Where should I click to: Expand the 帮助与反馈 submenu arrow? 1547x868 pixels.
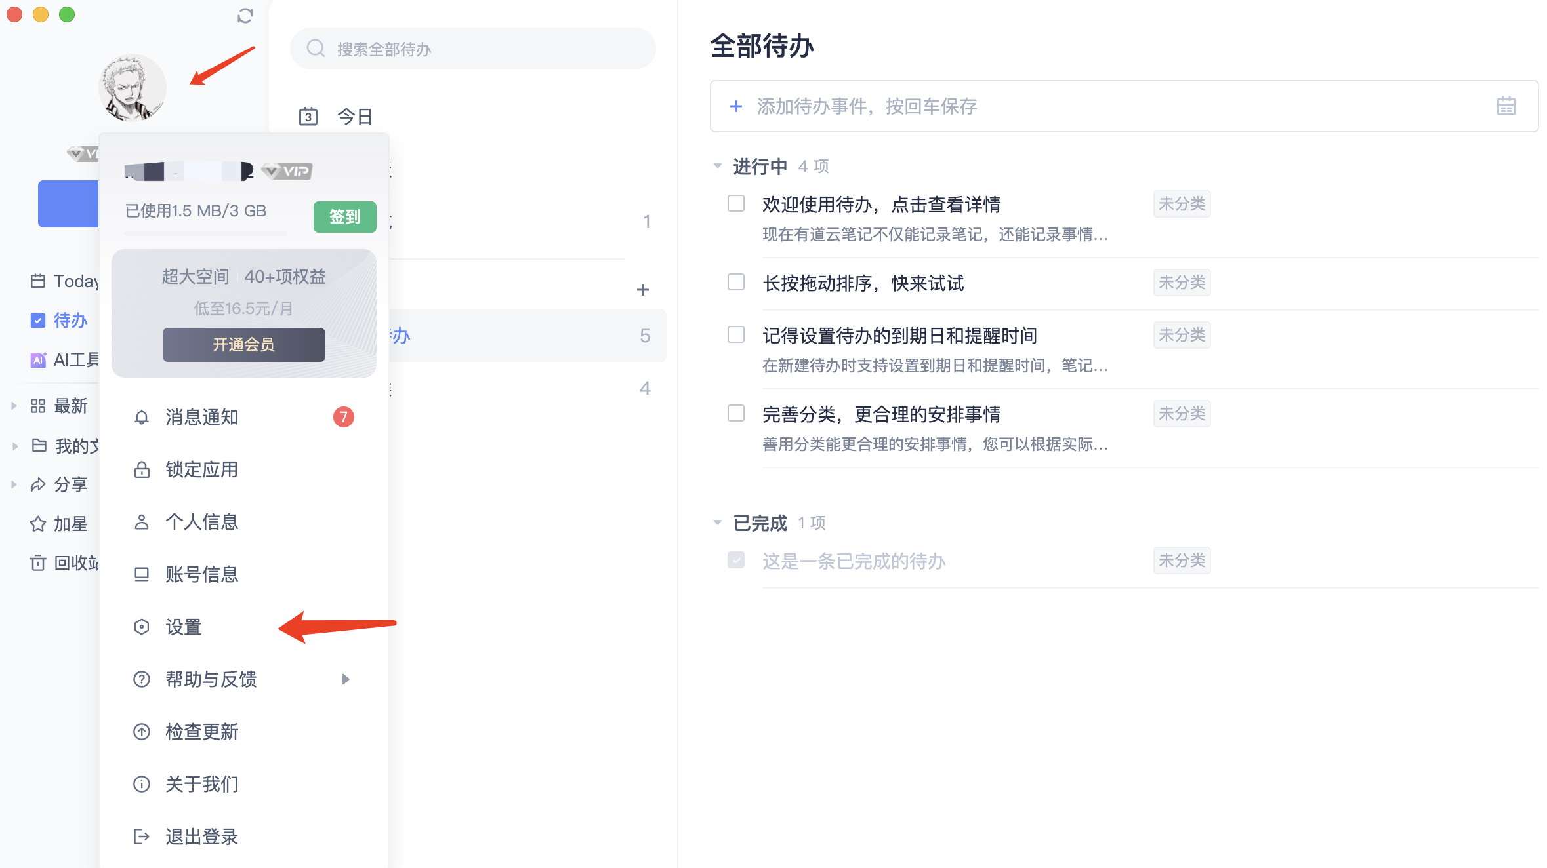coord(346,679)
